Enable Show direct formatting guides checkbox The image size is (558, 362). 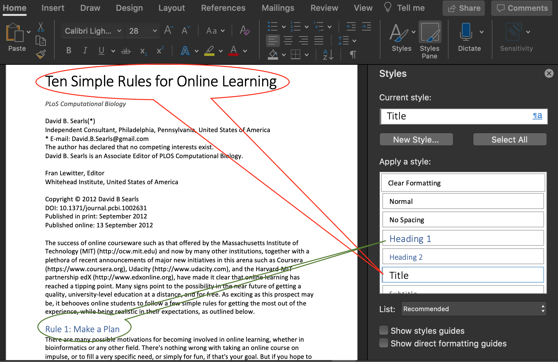pos(384,343)
